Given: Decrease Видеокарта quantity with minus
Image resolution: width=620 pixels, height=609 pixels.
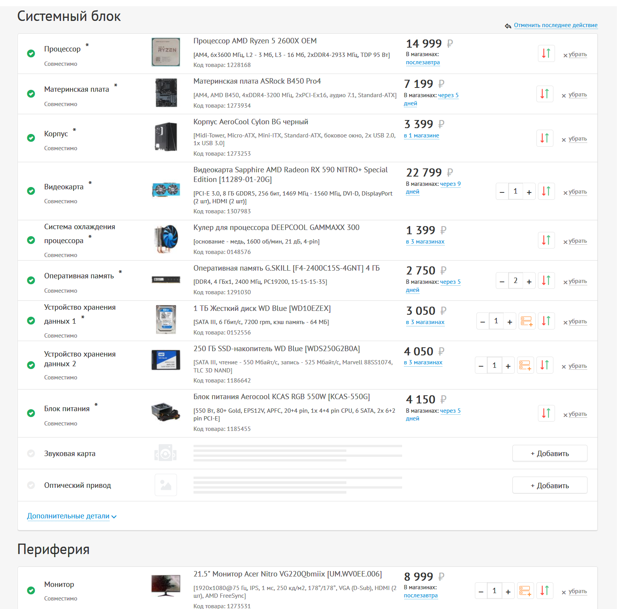Looking at the screenshot, I should [502, 192].
